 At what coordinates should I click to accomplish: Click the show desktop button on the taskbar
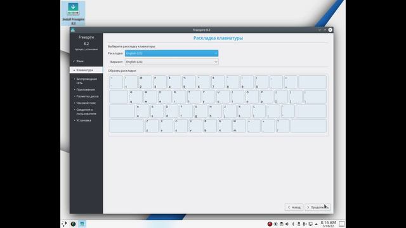point(342,224)
